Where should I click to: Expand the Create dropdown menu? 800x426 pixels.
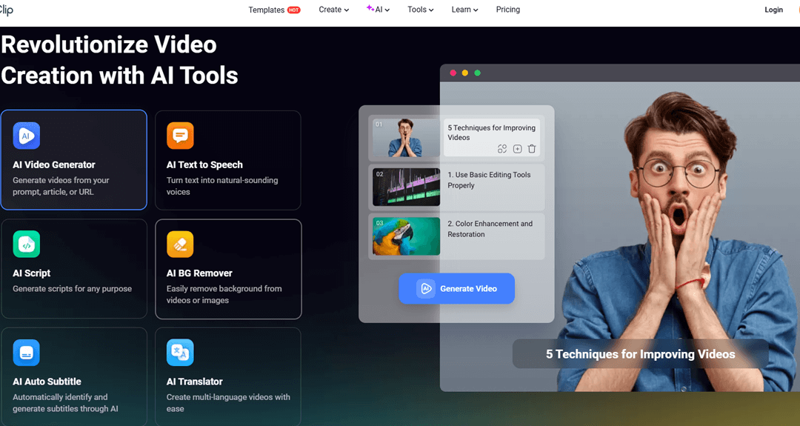333,10
